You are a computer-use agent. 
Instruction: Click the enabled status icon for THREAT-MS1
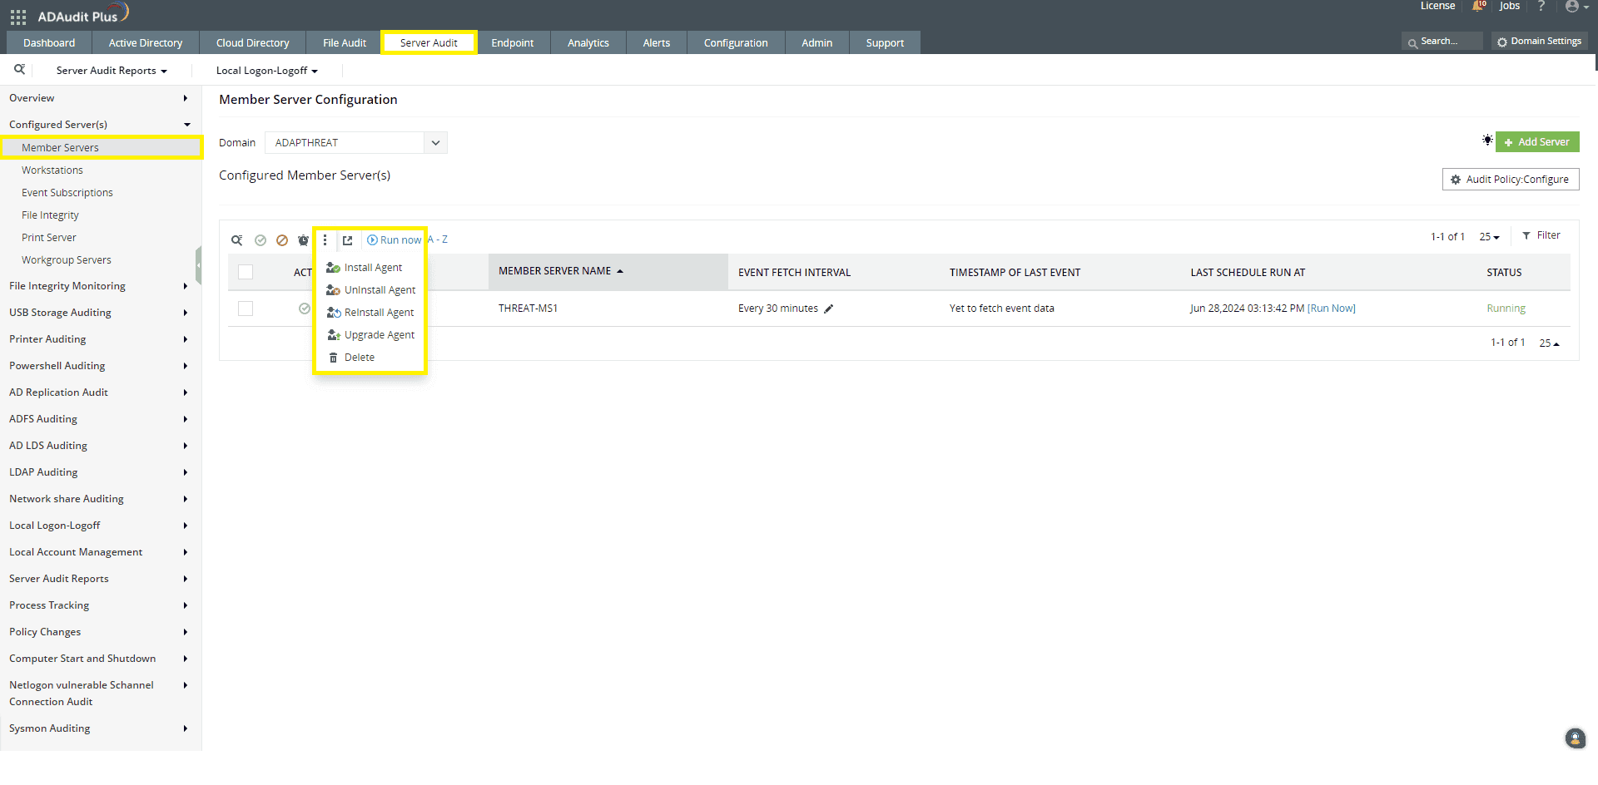305,309
